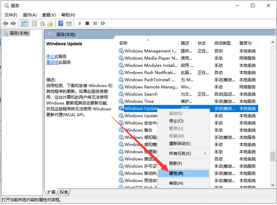This screenshot has height=205, width=277.
Task: Click the Stop Service square toolbar icon
Action: (x=87, y=23)
